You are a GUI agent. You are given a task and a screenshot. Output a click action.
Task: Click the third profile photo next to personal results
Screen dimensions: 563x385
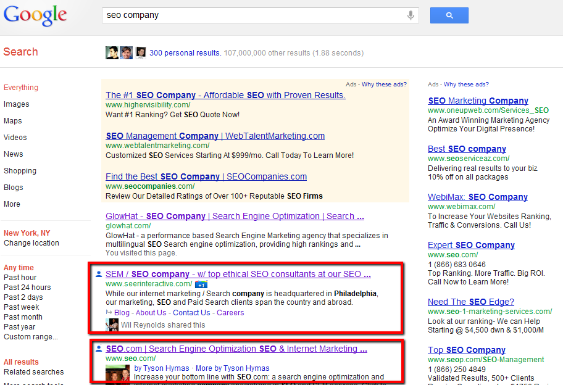pos(140,52)
